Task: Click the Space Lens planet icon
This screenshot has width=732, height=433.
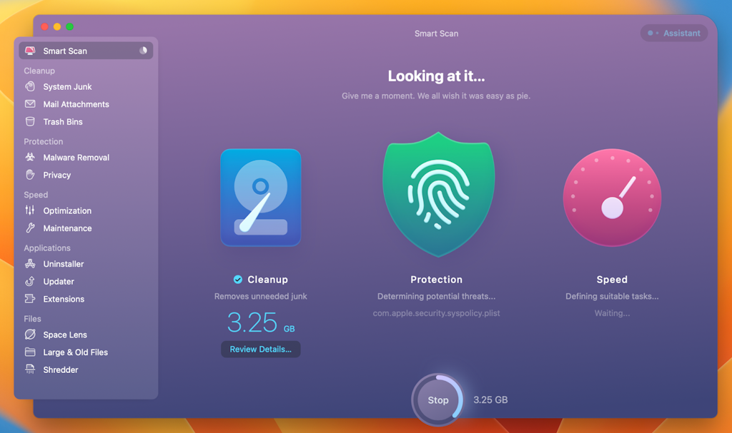Action: (x=30, y=334)
